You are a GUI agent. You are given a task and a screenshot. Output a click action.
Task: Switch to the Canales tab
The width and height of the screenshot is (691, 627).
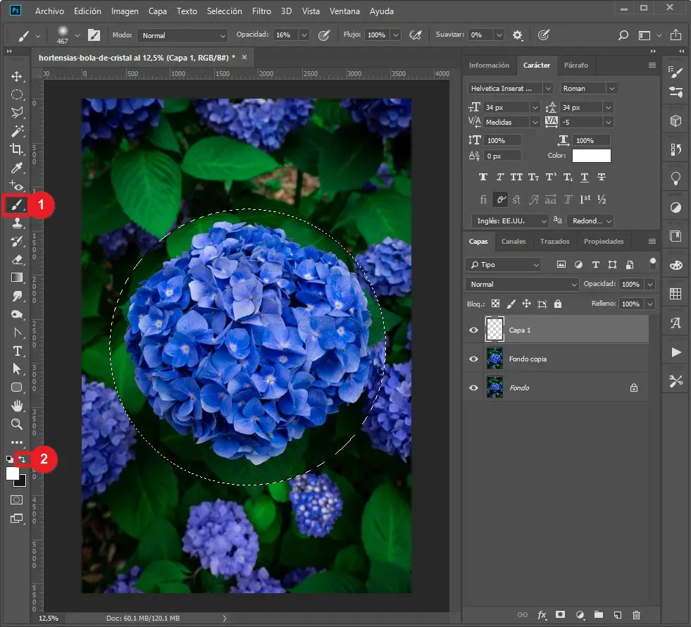513,242
